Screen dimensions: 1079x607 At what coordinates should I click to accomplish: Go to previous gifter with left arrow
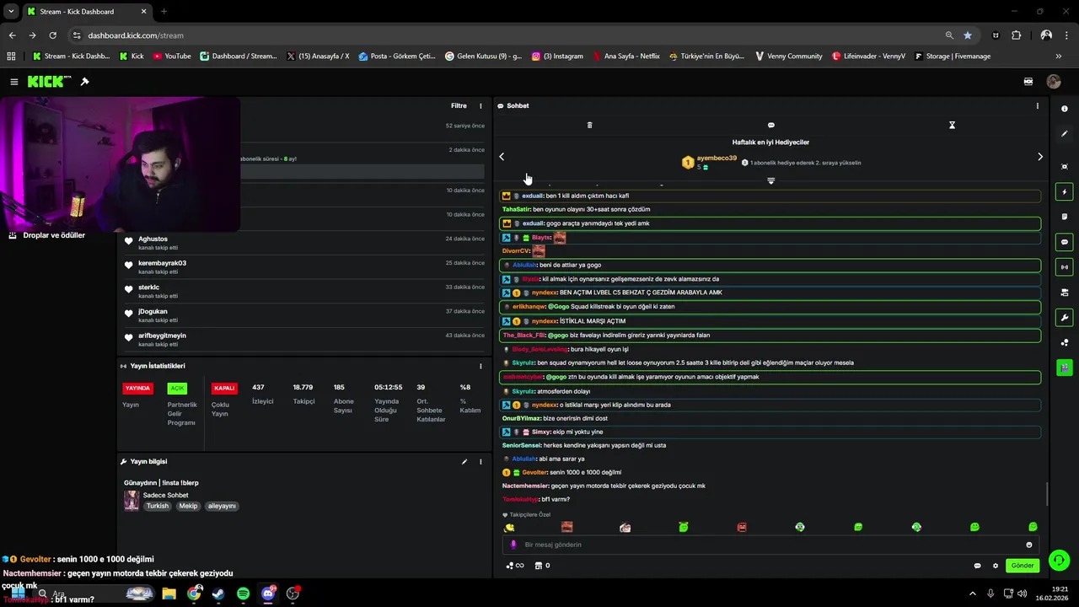[502, 157]
